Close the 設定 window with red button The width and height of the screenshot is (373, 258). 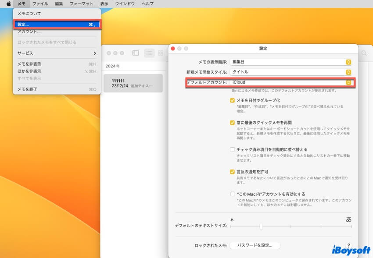173,49
